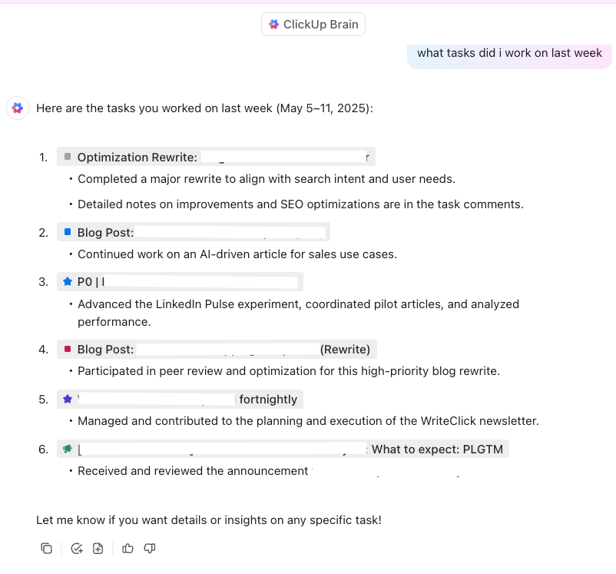Image resolution: width=616 pixels, height=574 pixels.
Task: Open the Blog Post (Rewrite) task link
Action: click(x=217, y=349)
